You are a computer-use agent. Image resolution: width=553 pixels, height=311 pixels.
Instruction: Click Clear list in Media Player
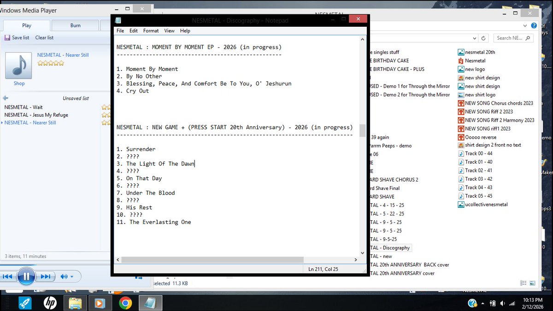[44, 38]
